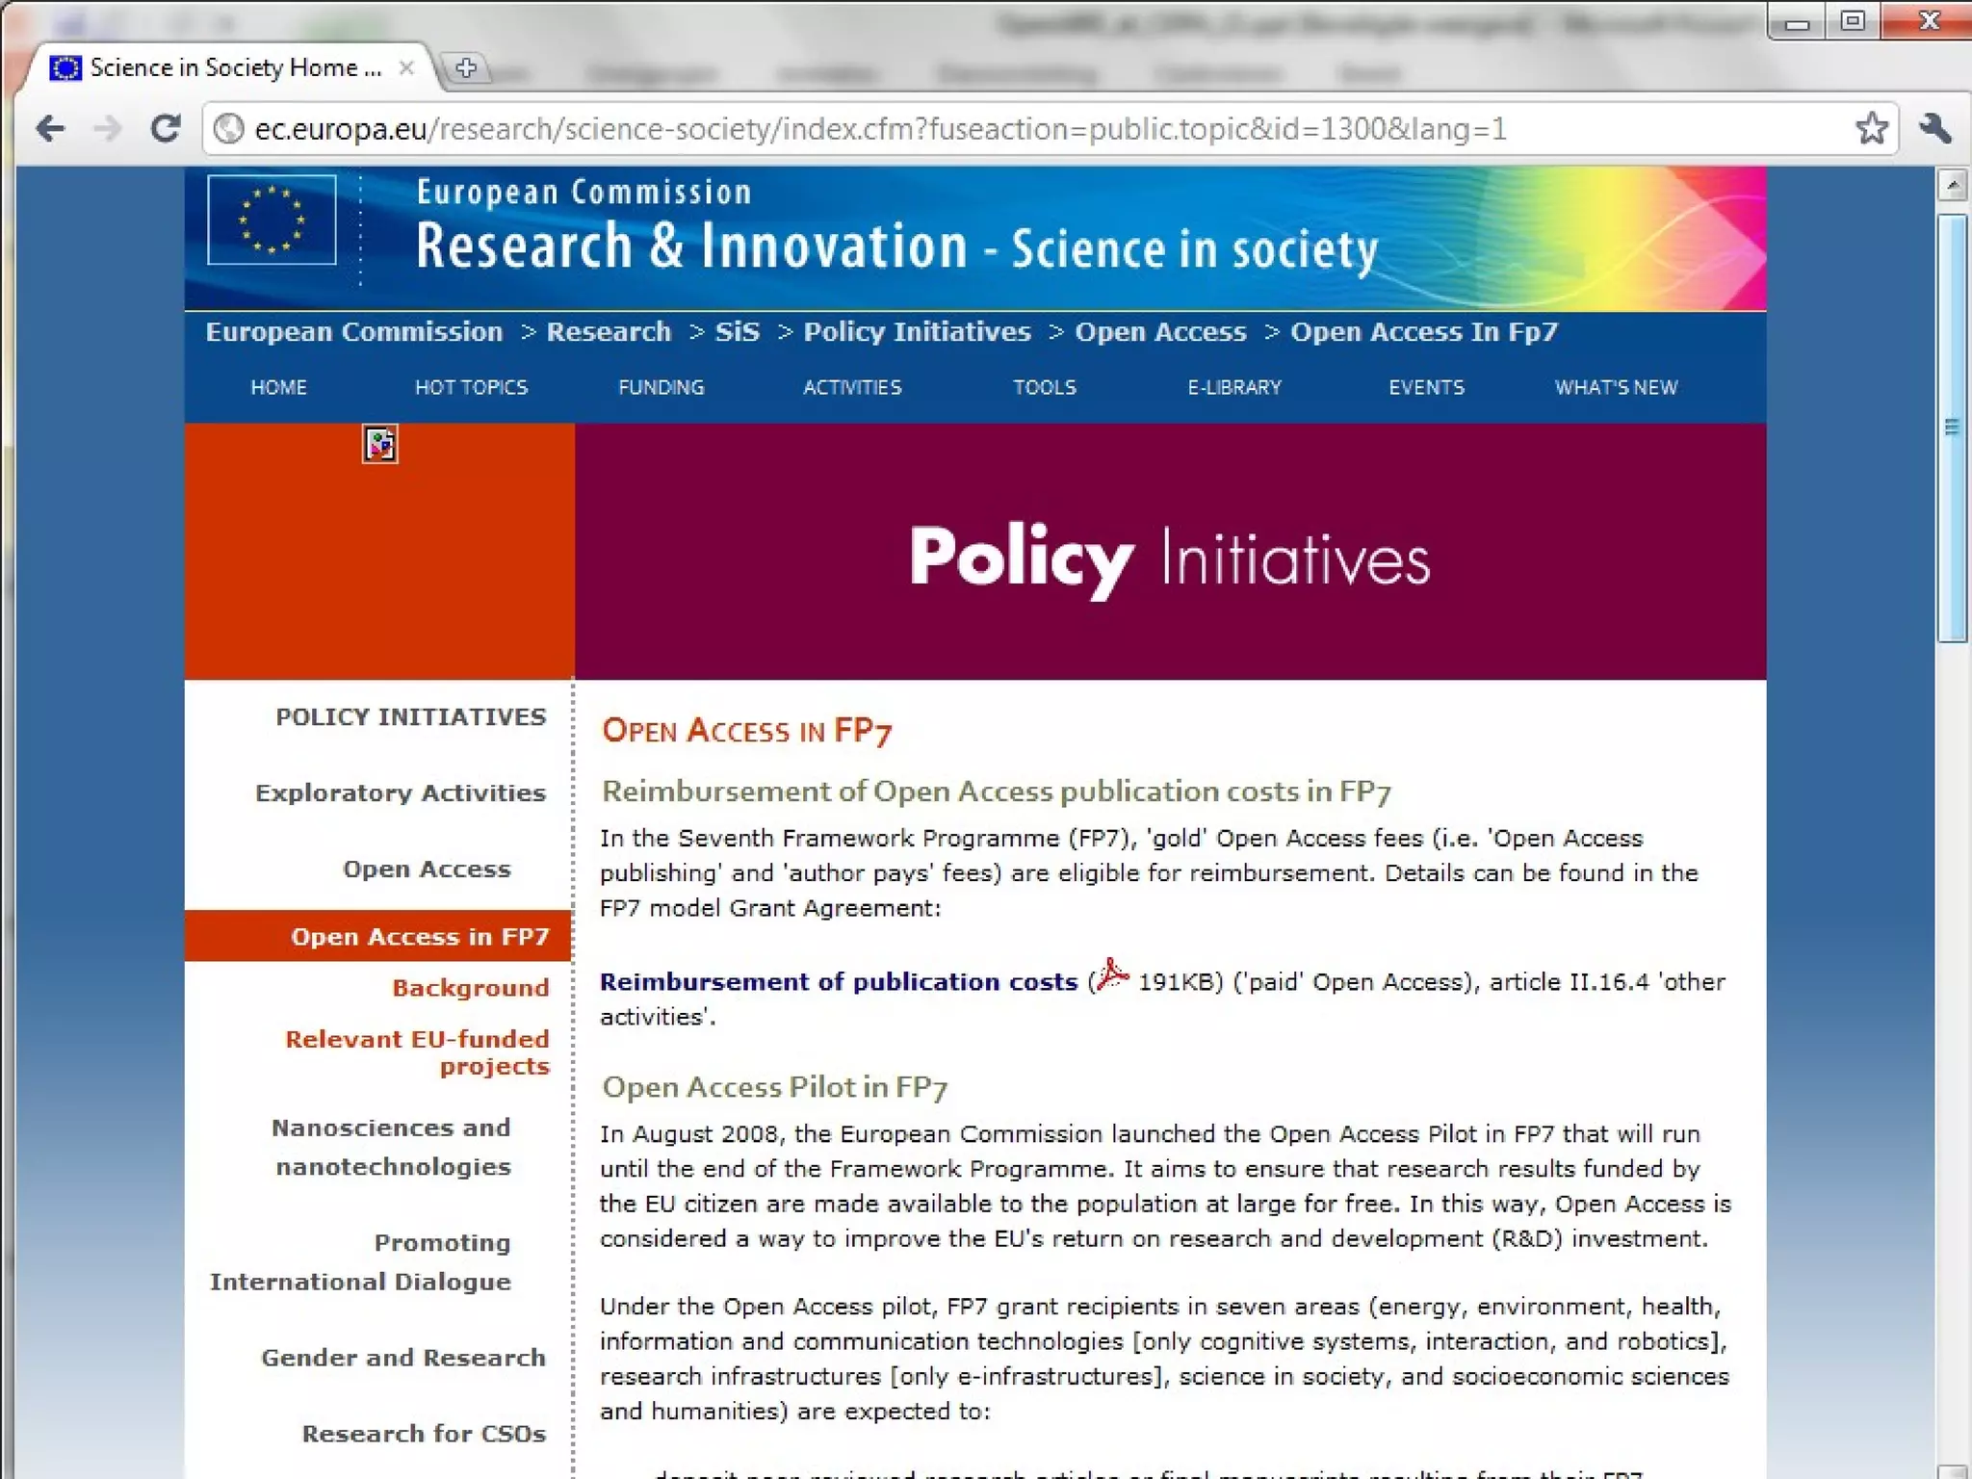Open Background sidebar sub-item
The image size is (1972, 1479).
tap(471, 988)
